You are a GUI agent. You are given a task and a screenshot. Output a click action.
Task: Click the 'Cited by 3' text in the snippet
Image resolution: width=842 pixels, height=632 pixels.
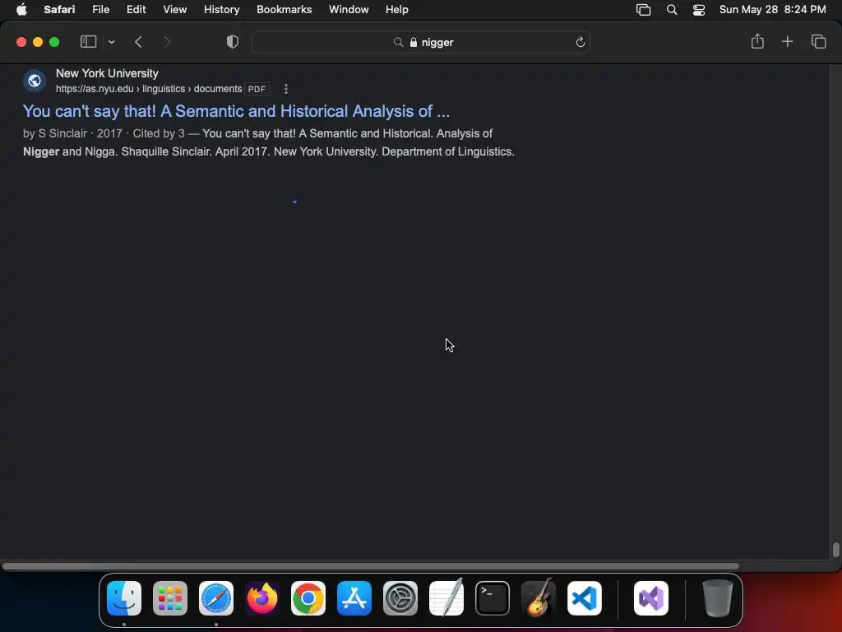159,133
